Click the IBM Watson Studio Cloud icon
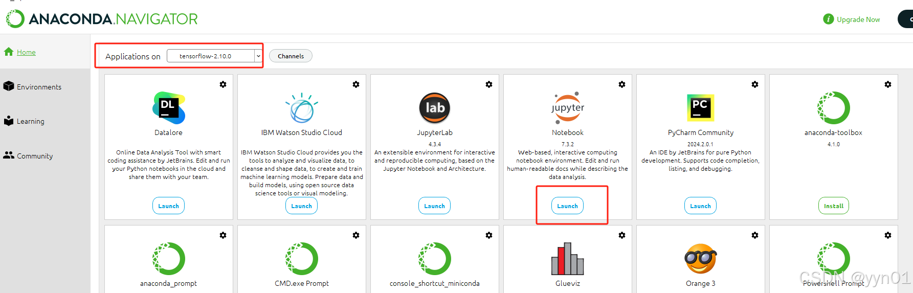Viewport: 913px width, 293px height. pyautogui.click(x=302, y=108)
